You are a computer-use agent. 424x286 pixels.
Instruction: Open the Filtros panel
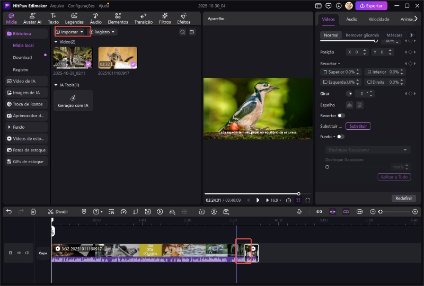[x=165, y=19]
